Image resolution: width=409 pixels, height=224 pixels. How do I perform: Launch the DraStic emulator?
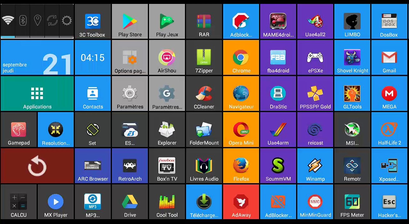click(x=278, y=94)
